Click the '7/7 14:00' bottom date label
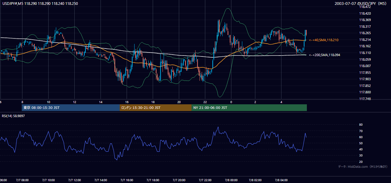 click(x=101, y=180)
